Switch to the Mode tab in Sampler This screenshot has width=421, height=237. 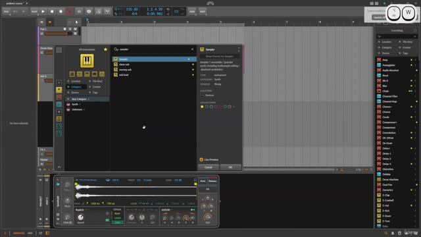click(x=203, y=181)
